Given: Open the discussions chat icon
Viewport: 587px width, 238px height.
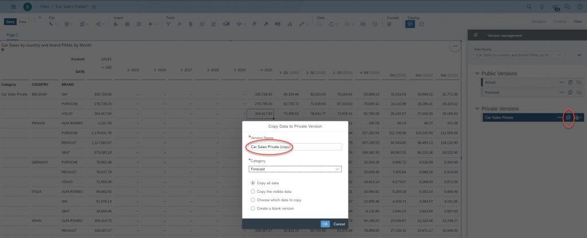Looking at the screenshot, I should 568,7.
